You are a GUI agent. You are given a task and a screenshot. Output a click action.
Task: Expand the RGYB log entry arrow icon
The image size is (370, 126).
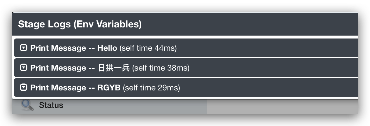tap(23, 87)
